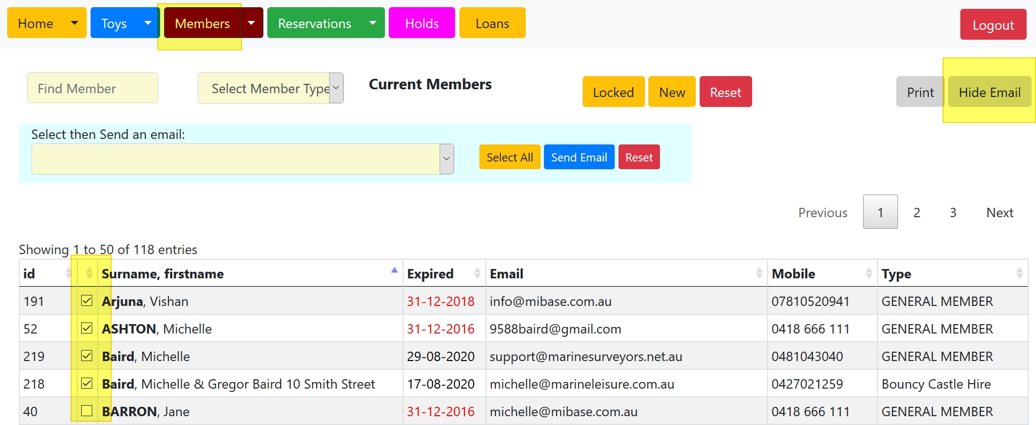Click the Hide Email button

[x=989, y=92]
